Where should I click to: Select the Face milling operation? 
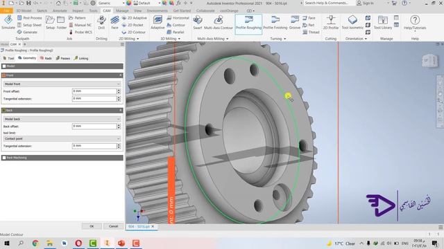click(114, 22)
